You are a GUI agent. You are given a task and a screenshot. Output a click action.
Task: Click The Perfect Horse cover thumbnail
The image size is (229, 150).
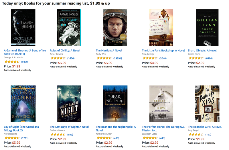(x=161, y=104)
